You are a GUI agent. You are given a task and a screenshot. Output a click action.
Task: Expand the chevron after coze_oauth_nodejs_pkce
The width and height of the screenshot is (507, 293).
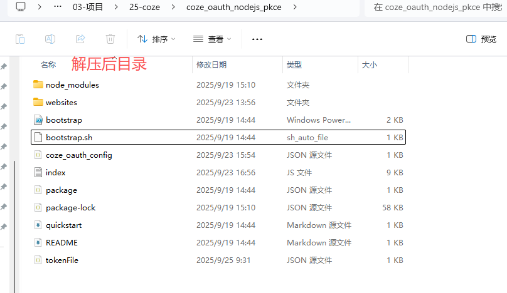point(295,7)
